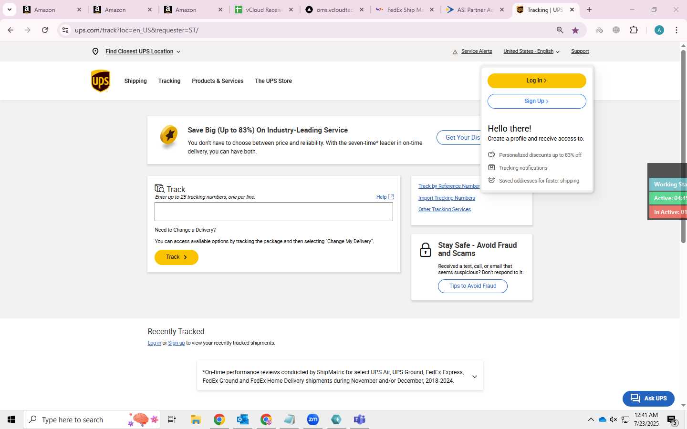The image size is (687, 429).
Task: Open the Ask UPS chat
Action: (x=648, y=398)
